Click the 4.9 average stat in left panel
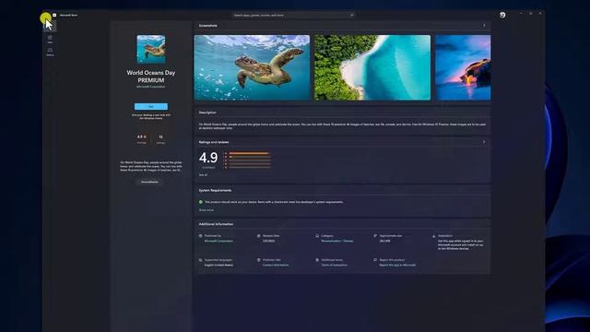The image size is (590, 332). coord(141,139)
